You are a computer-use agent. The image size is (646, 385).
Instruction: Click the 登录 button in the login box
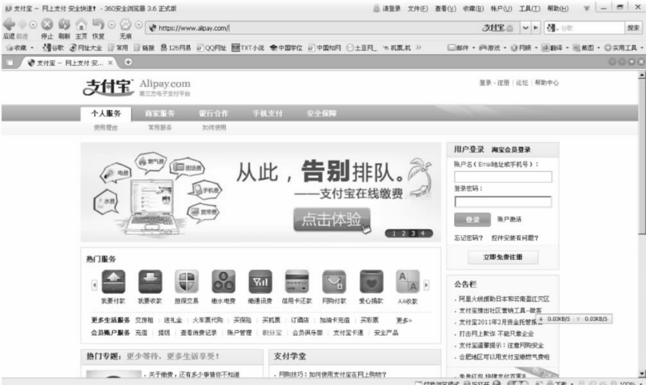pyautogui.click(x=472, y=219)
